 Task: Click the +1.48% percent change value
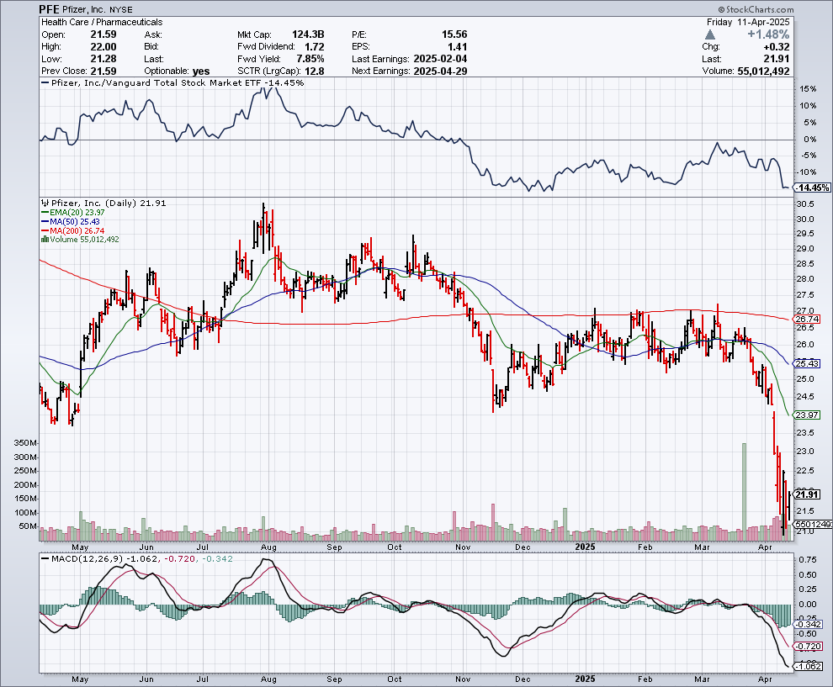768,34
